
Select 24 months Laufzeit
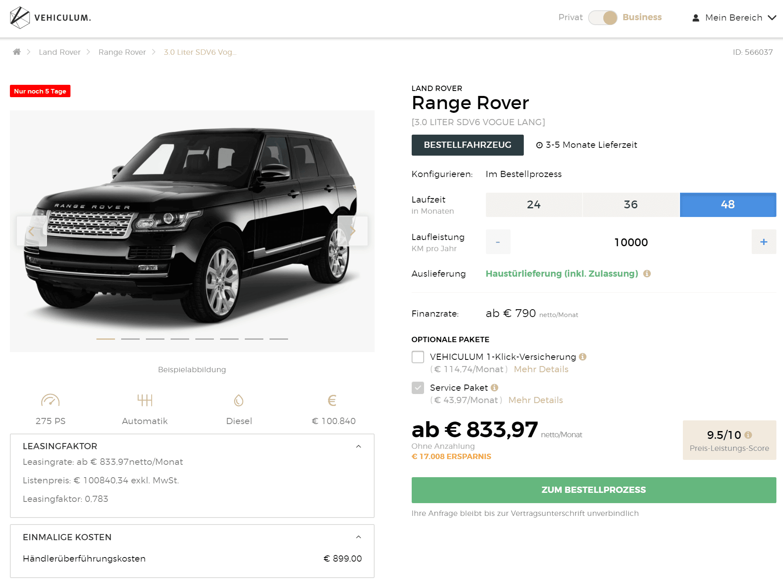pos(534,205)
